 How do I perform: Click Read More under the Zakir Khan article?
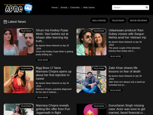pyautogui.click(x=116, y=90)
